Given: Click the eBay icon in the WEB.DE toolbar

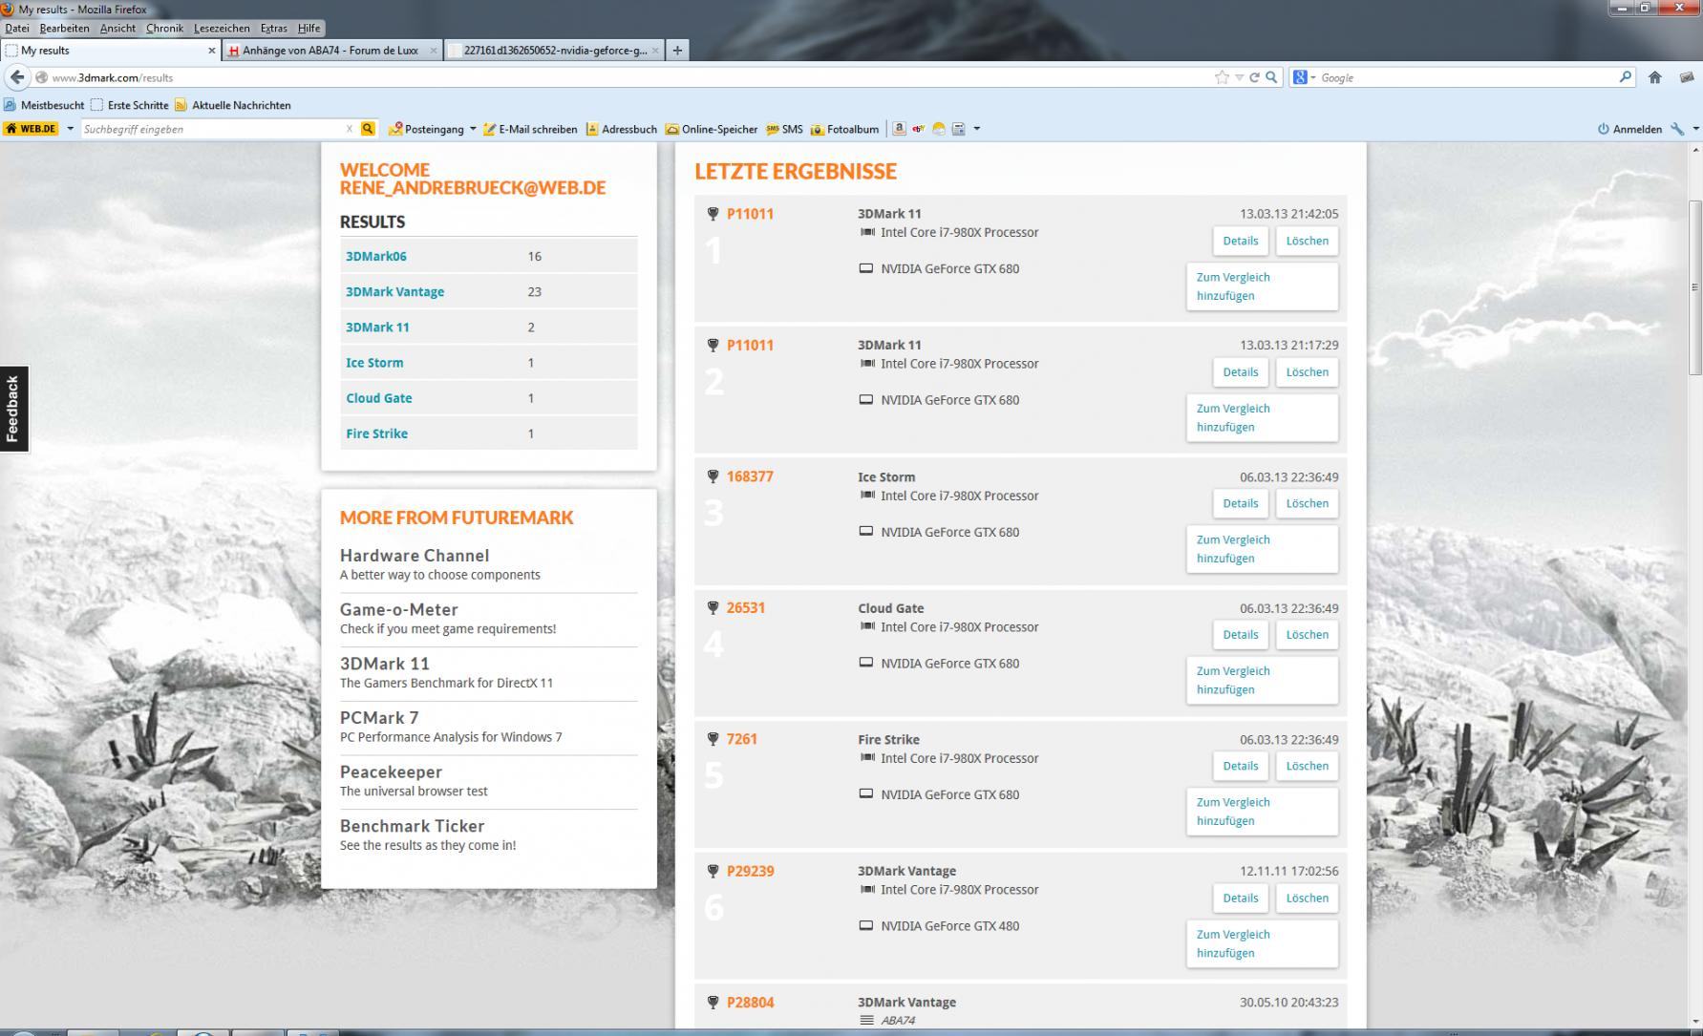Looking at the screenshot, I should click(x=919, y=129).
